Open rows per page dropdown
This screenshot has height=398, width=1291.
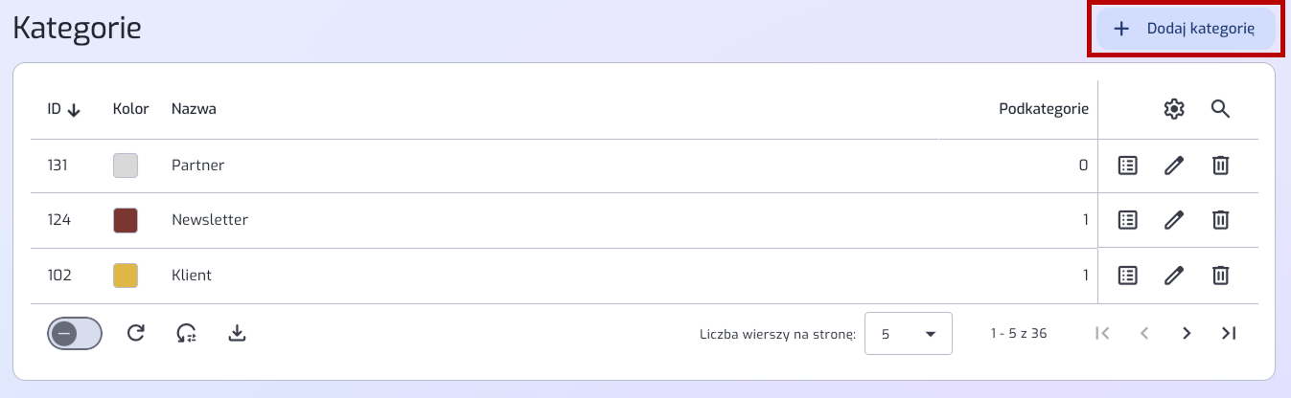click(909, 334)
